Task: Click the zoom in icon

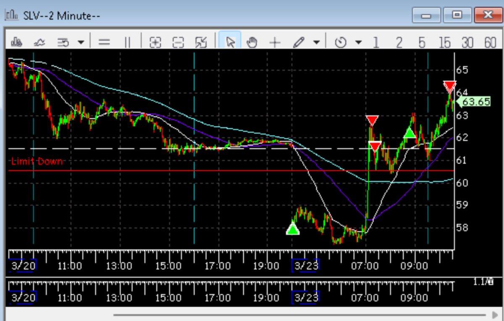Action: click(155, 42)
